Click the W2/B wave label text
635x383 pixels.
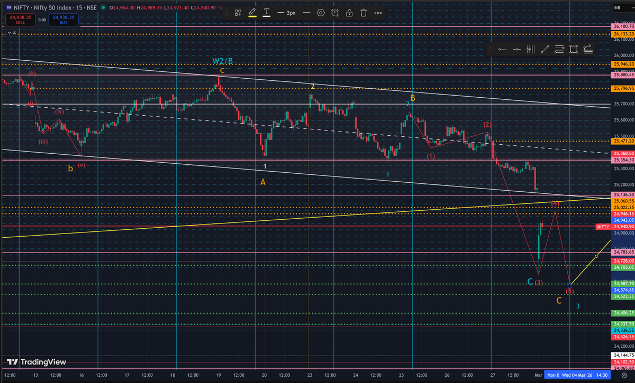point(222,61)
